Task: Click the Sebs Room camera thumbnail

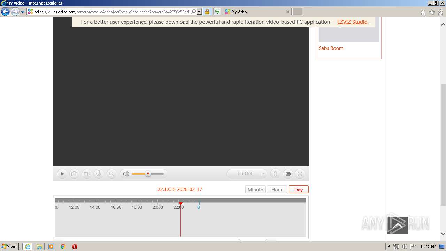Action: pos(349,29)
